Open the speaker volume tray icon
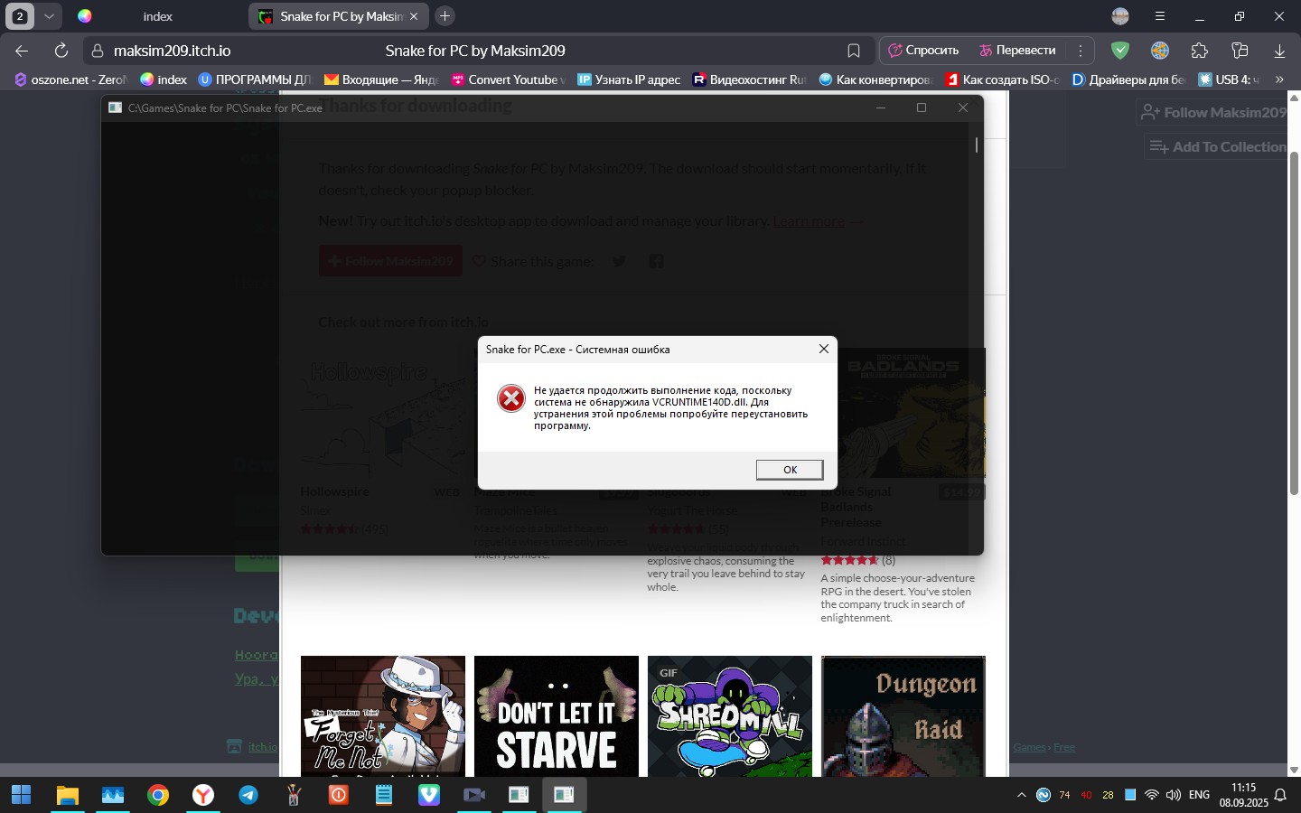This screenshot has height=813, width=1301. coord(1174,795)
